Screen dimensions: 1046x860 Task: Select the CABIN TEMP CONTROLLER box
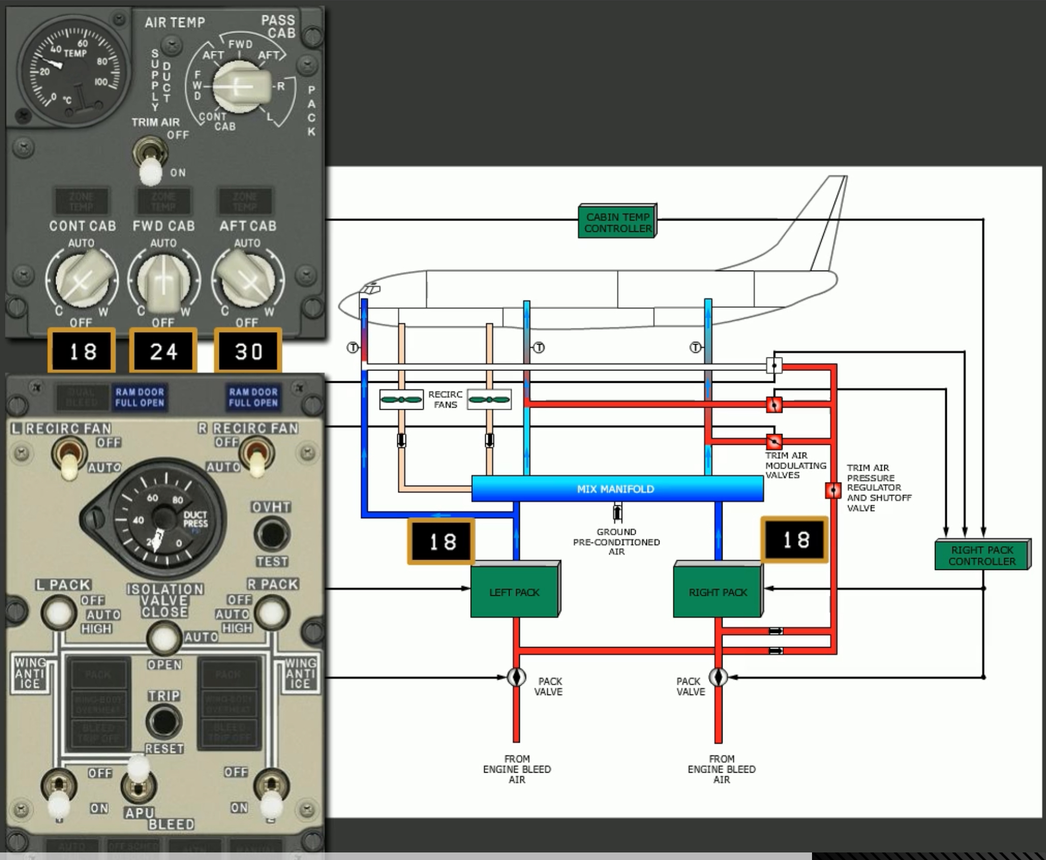point(617,222)
